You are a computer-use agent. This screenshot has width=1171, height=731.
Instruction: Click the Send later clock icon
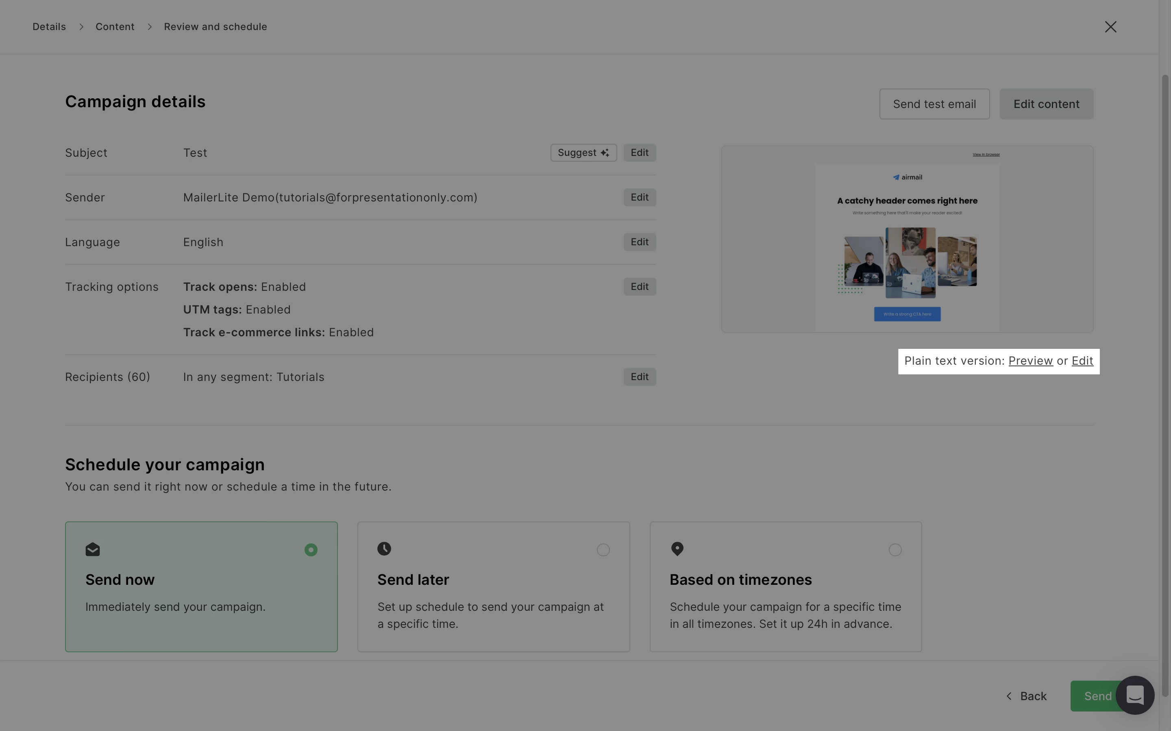[384, 549]
